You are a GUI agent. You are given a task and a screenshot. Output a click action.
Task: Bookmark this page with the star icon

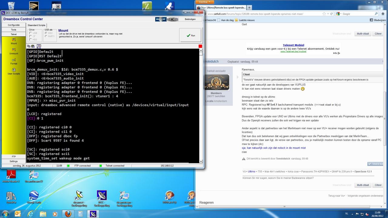click(x=324, y=14)
